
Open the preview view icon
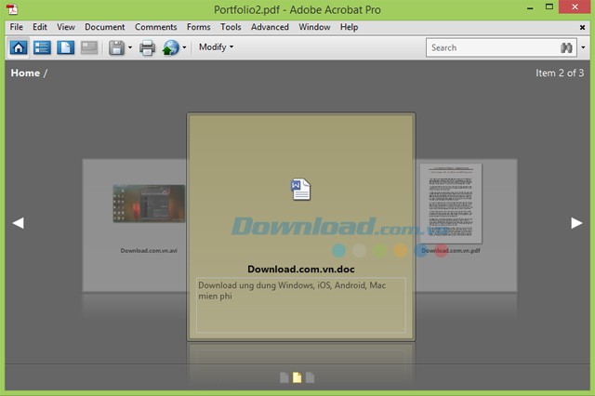(66, 47)
